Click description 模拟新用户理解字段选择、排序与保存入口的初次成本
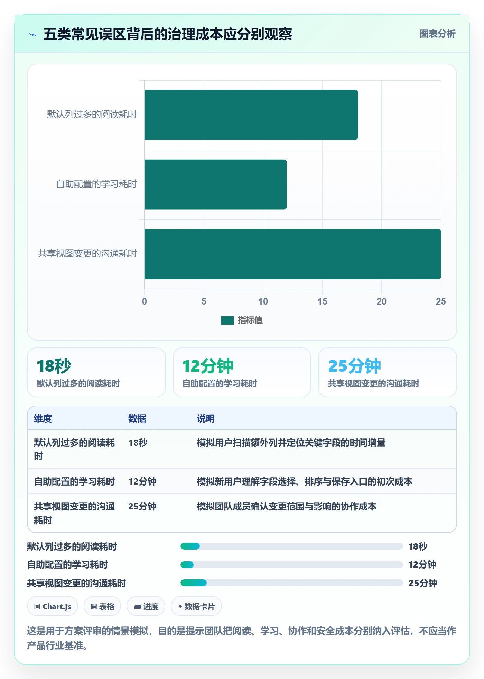 pos(305,481)
